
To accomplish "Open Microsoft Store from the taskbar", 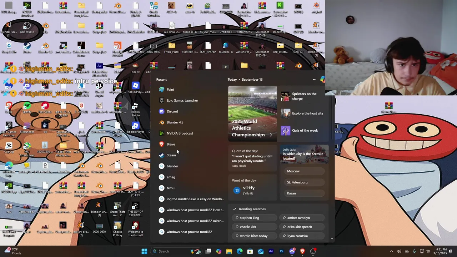I will coord(250,251).
